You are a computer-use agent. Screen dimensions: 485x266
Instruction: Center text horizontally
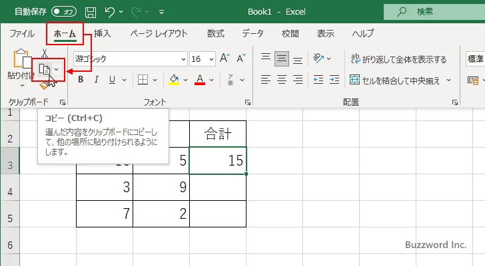click(281, 80)
